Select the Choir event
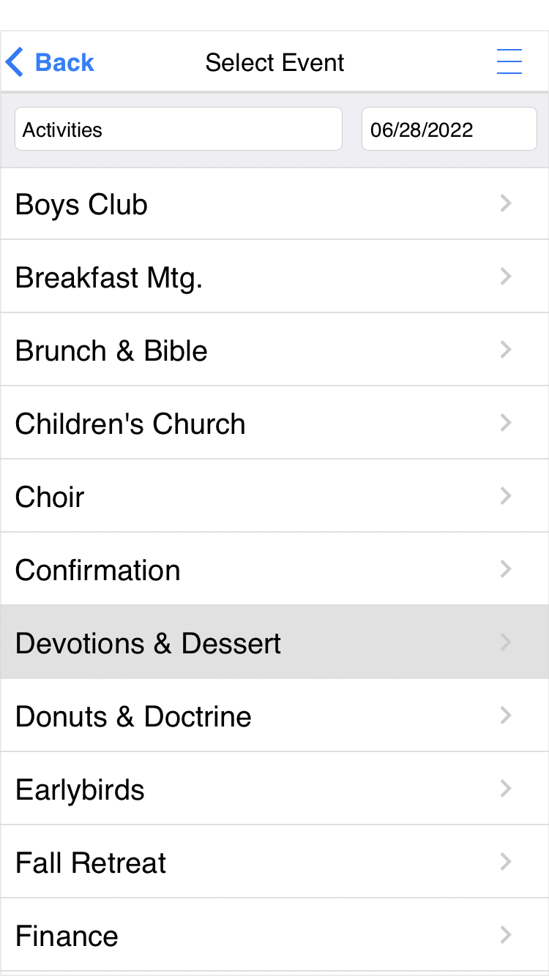Screen dimensions: 549x976 click(x=50, y=497)
